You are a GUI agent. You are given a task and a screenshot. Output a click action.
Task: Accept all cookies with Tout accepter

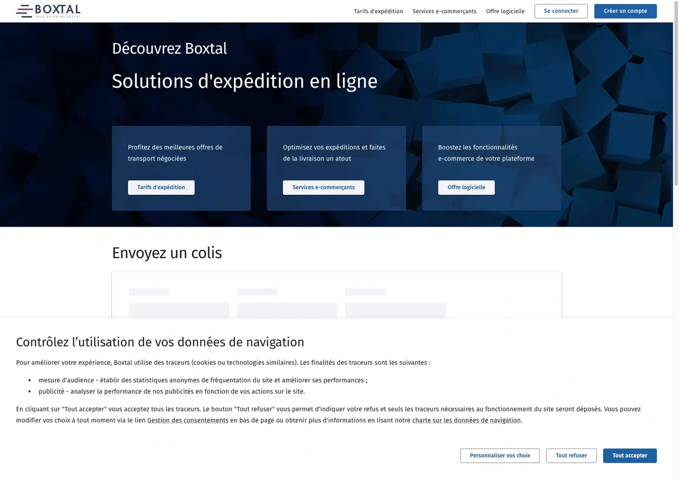tap(630, 455)
